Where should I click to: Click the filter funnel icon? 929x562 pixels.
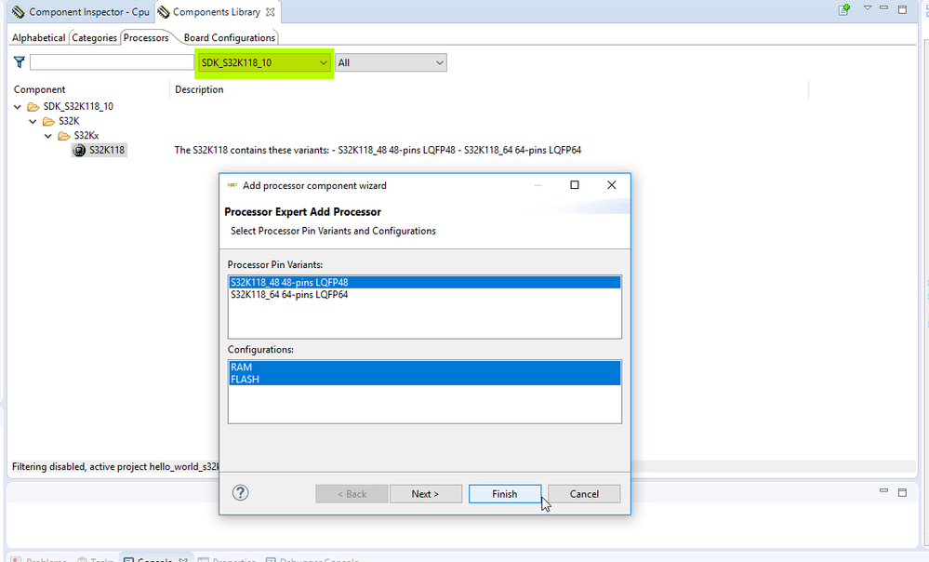tap(20, 62)
